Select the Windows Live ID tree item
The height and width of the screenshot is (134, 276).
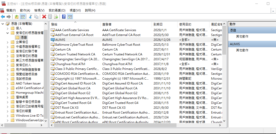(x=30, y=116)
